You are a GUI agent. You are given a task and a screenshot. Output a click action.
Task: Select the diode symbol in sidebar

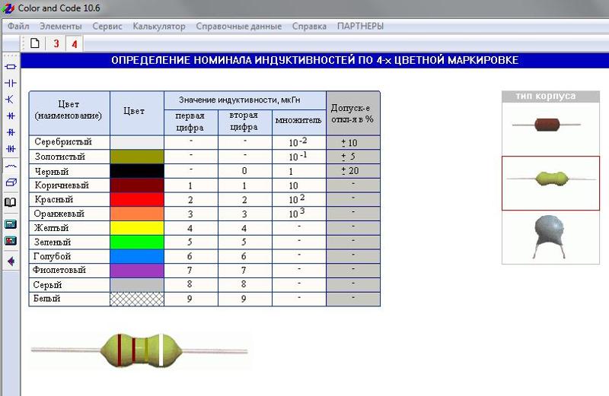click(x=11, y=116)
